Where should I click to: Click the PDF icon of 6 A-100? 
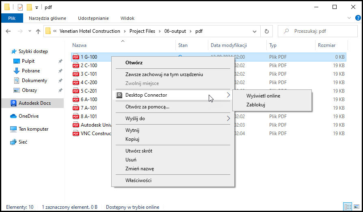(x=76, y=100)
